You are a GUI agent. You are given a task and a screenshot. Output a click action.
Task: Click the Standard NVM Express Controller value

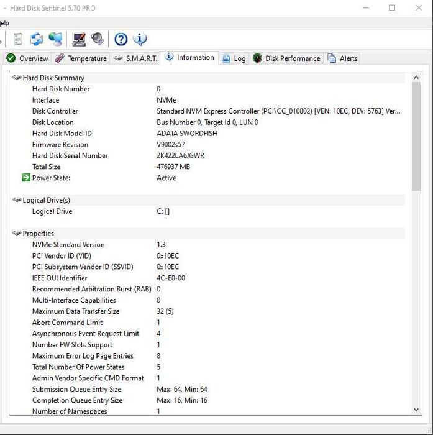(278, 111)
